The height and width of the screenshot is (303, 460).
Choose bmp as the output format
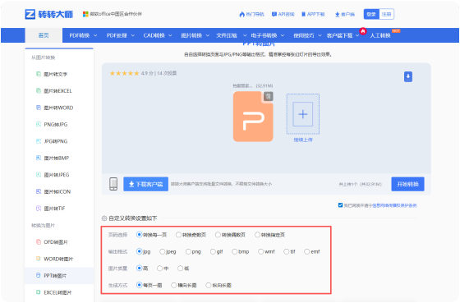(234, 251)
